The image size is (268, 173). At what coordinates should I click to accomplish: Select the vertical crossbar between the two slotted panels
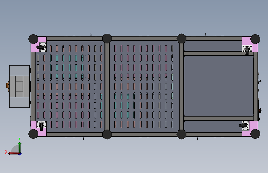[107, 86]
